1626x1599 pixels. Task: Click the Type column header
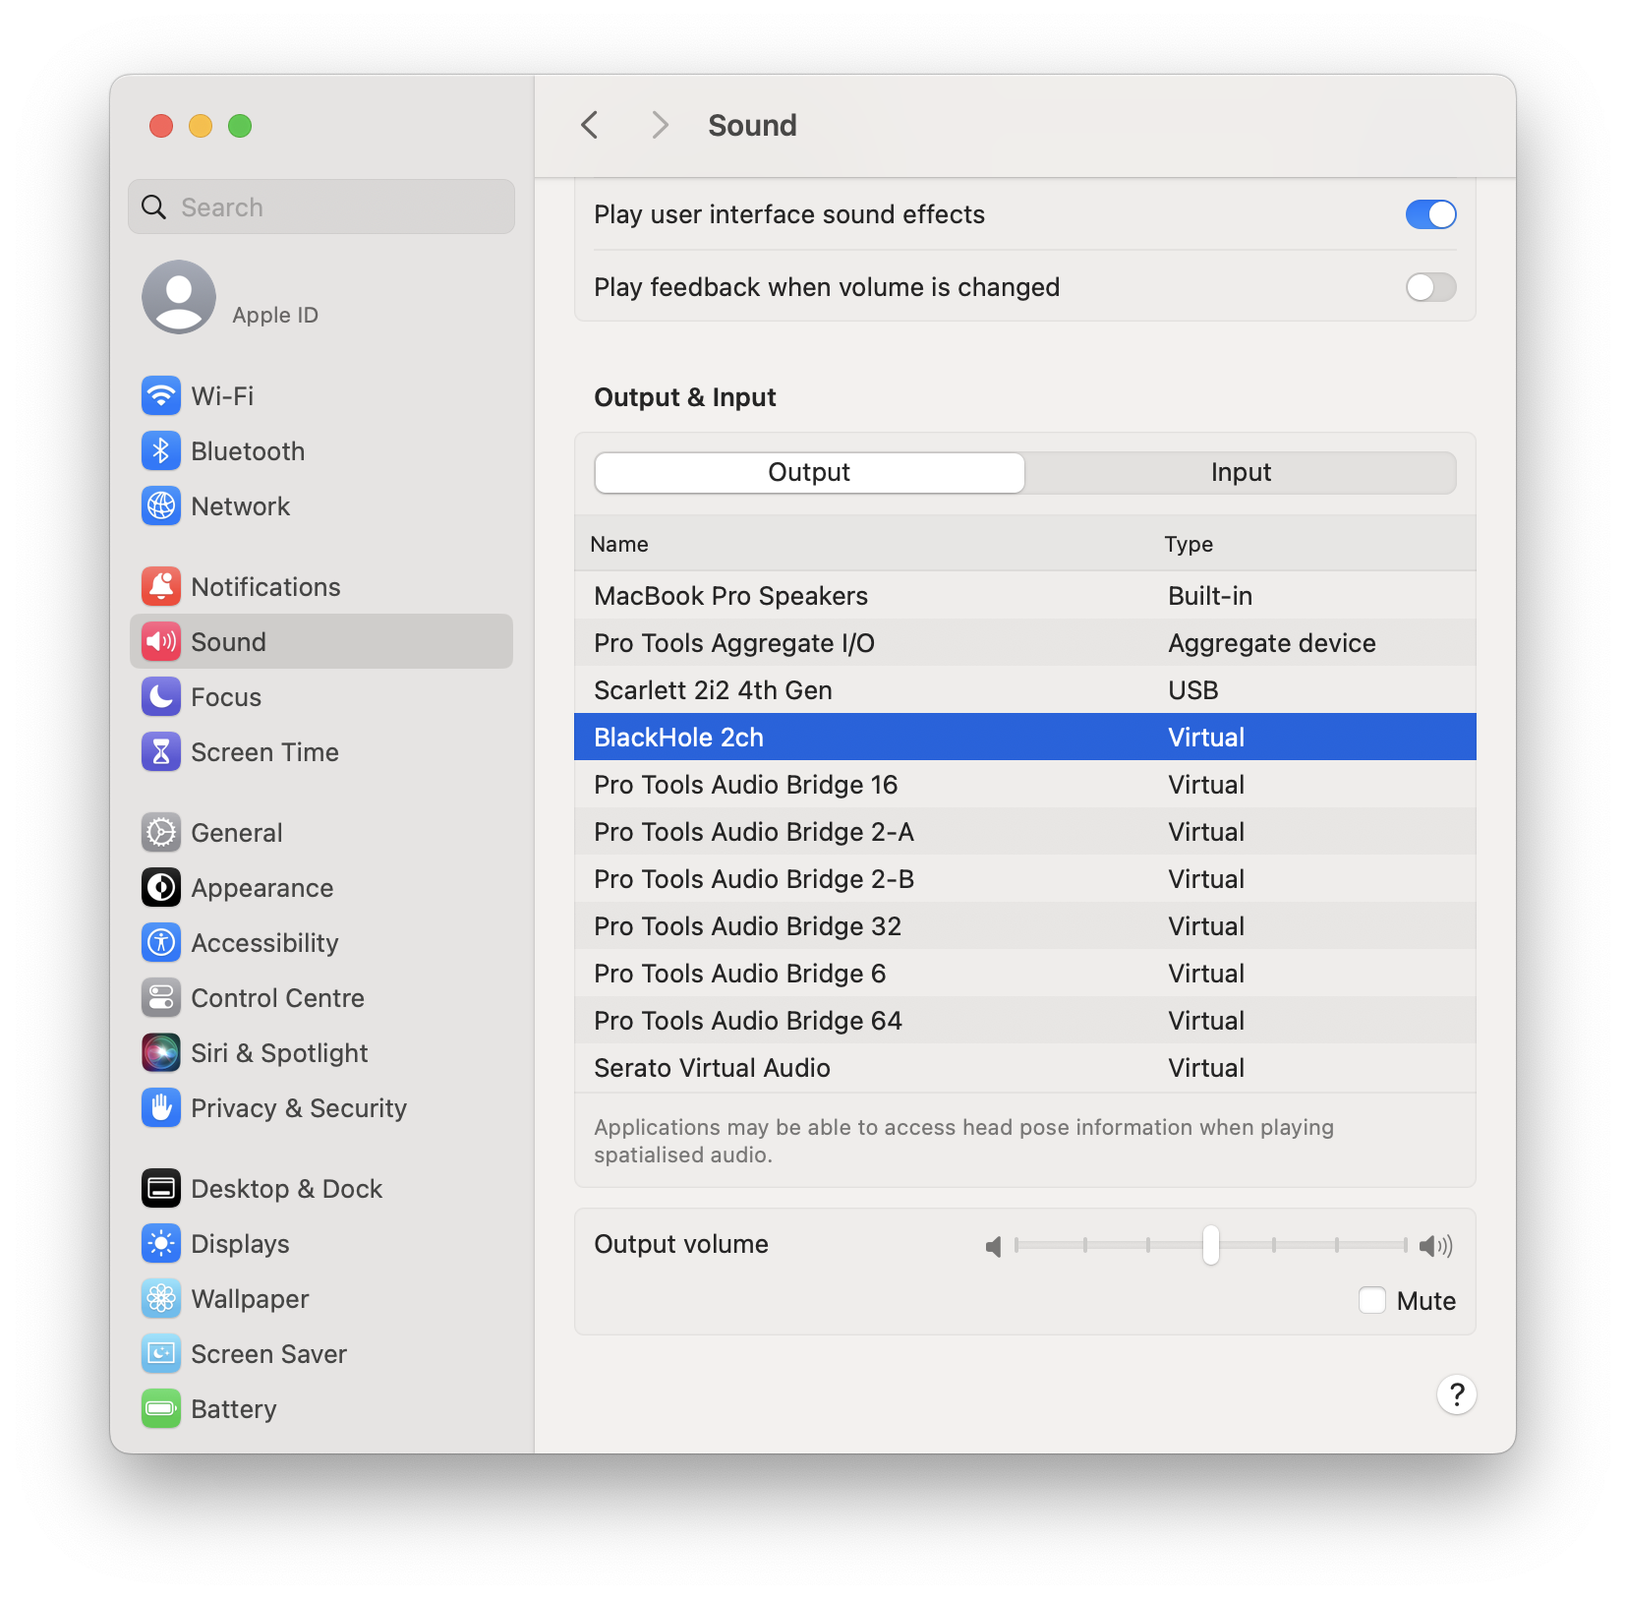pyautogui.click(x=1189, y=544)
